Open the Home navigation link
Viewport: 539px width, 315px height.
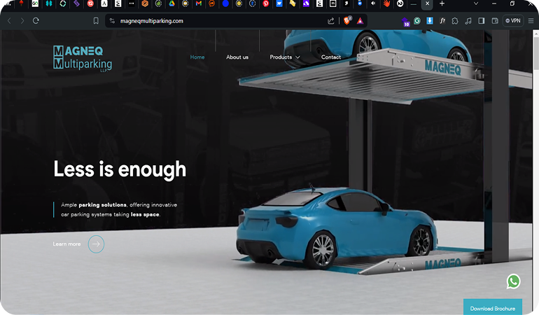(197, 57)
